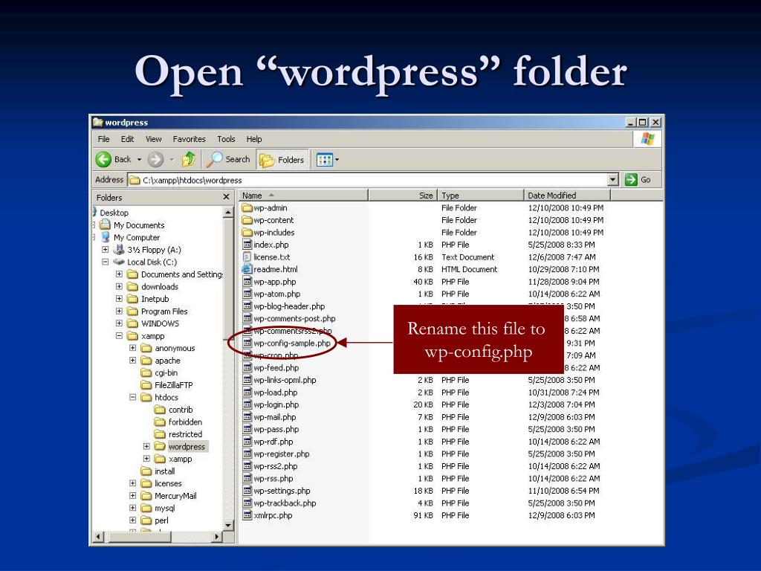The height and width of the screenshot is (571, 761).
Task: Close the Folders pane with X
Action: [226, 196]
